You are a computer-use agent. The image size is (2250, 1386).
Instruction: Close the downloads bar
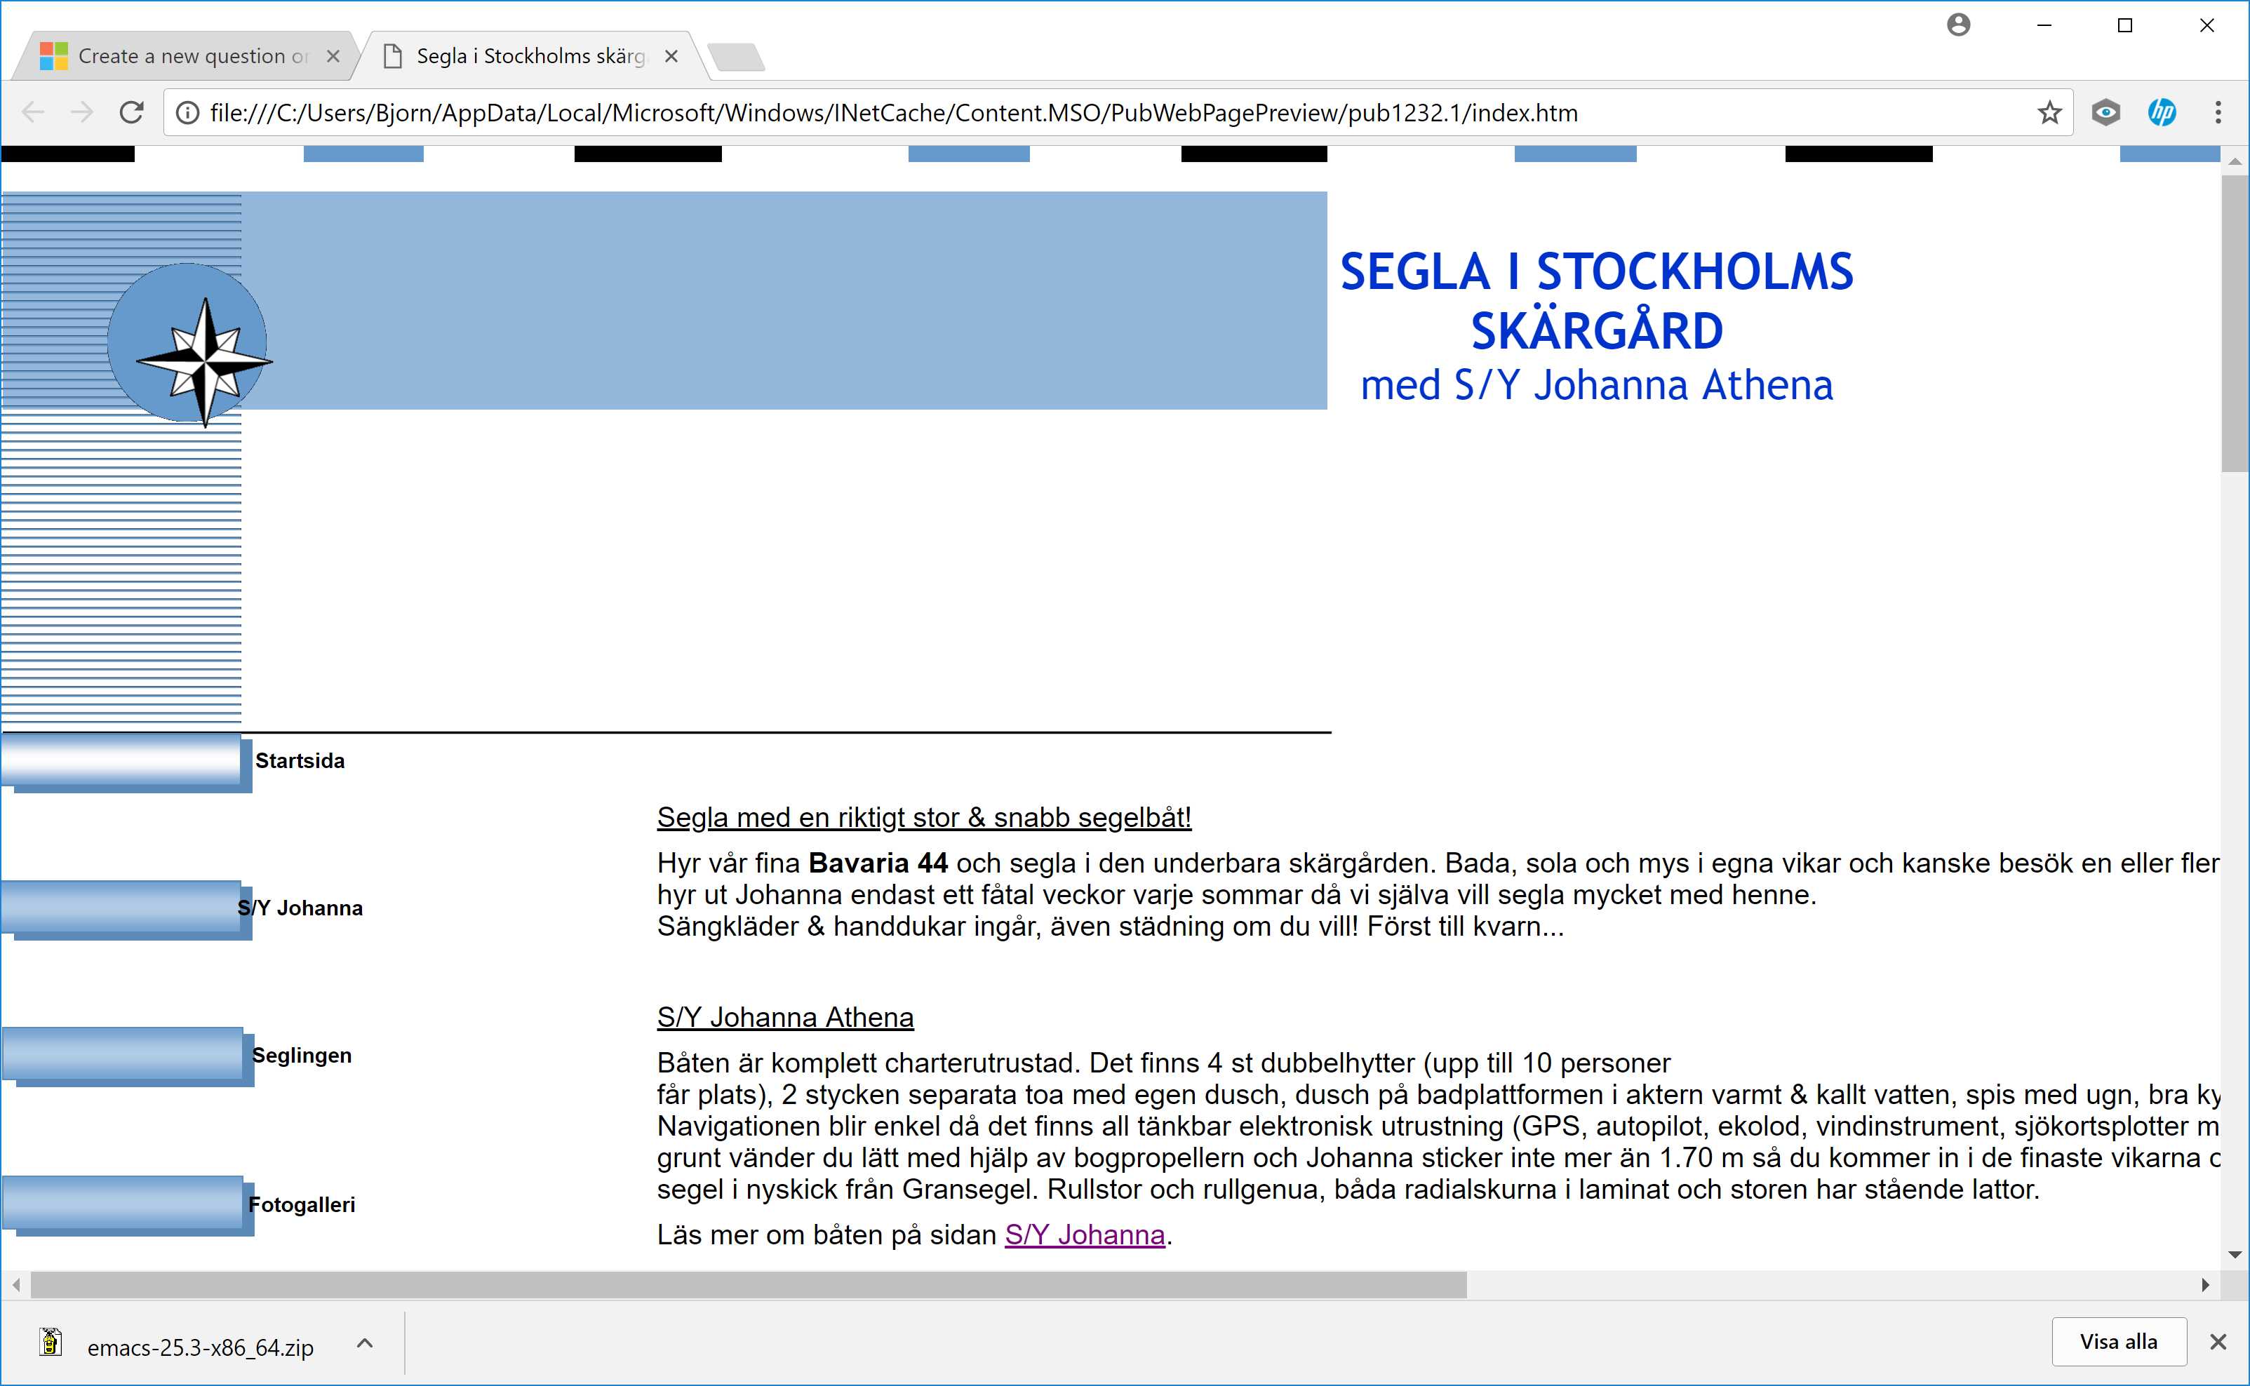pyautogui.click(x=2218, y=1342)
